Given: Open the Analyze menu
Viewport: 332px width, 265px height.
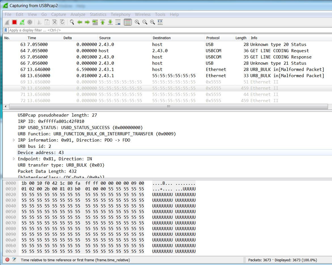Looking at the screenshot, I should (78, 14).
